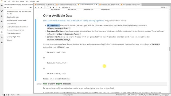Open the Tabs menu

[27, 1]
